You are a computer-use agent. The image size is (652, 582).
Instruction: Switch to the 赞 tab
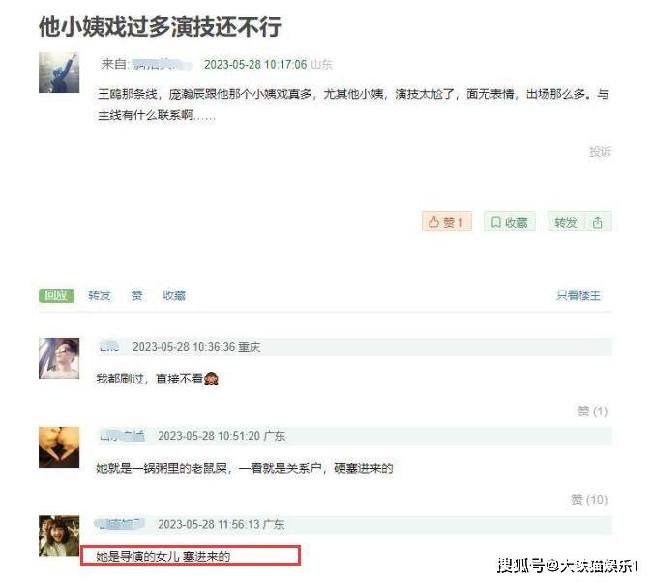(x=136, y=295)
